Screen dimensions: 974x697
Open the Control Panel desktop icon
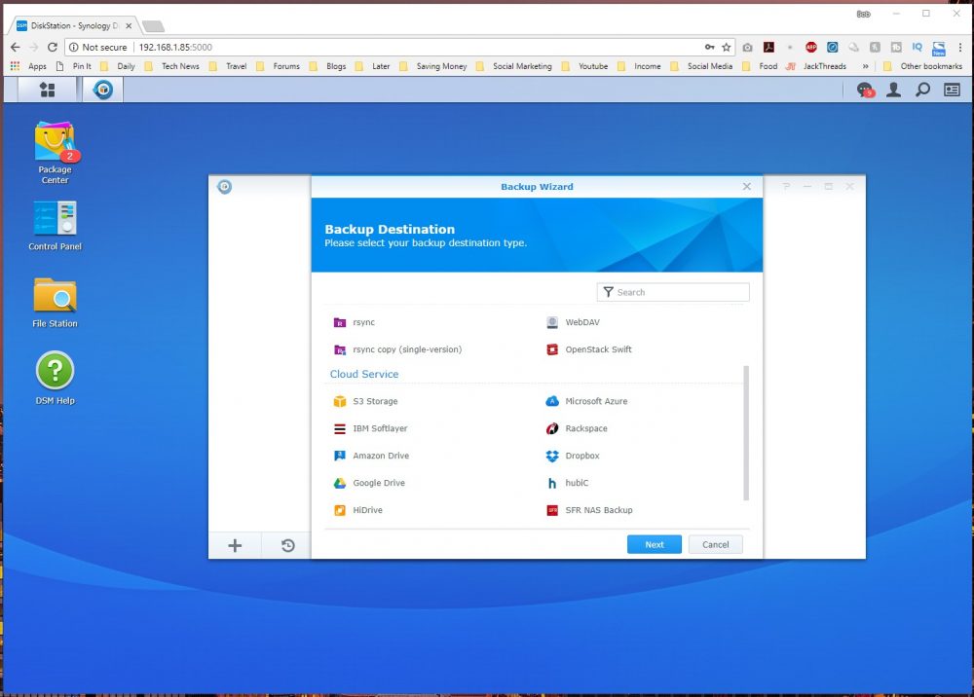click(x=55, y=225)
